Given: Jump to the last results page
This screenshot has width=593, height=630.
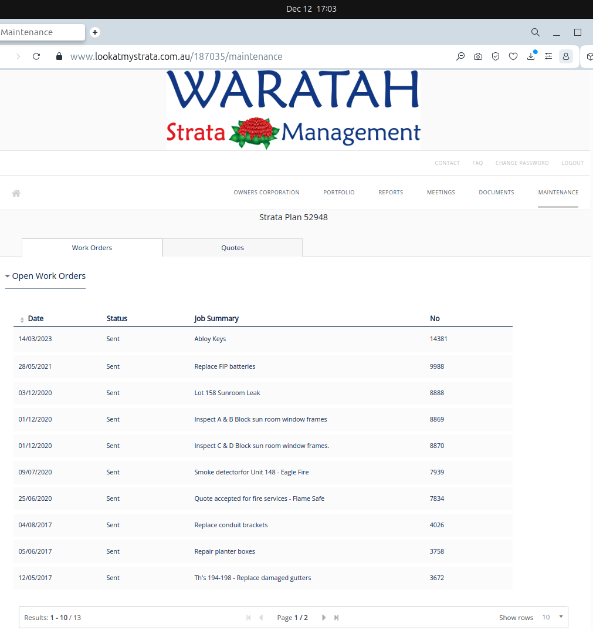Looking at the screenshot, I should (x=337, y=618).
